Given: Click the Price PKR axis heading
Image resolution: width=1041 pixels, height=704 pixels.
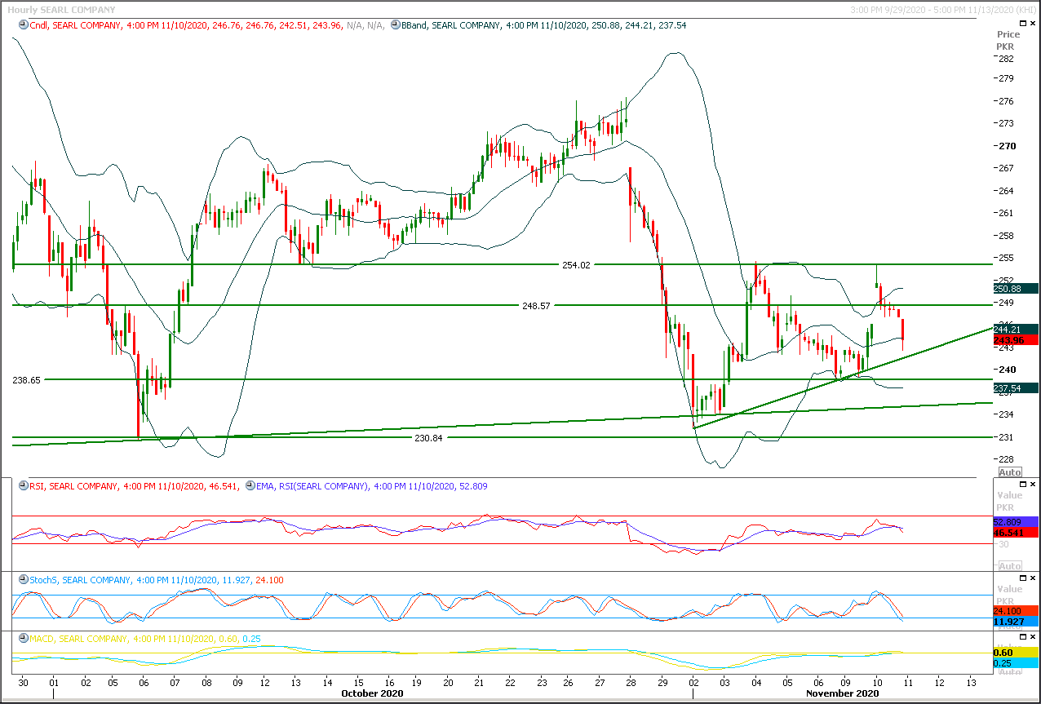Looking at the screenshot, I should pos(1008,41).
